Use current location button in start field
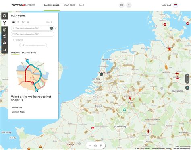The width and height of the screenshot is (191, 150). click(52, 28)
